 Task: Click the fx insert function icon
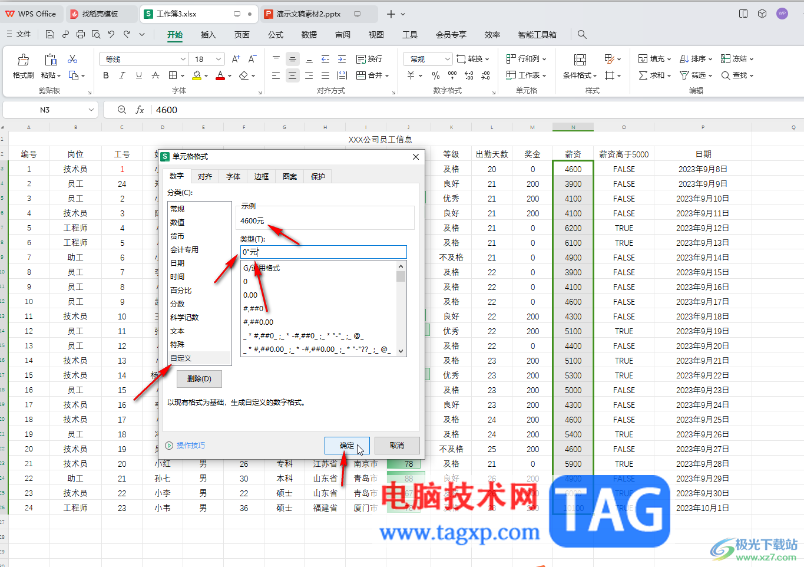pos(140,110)
